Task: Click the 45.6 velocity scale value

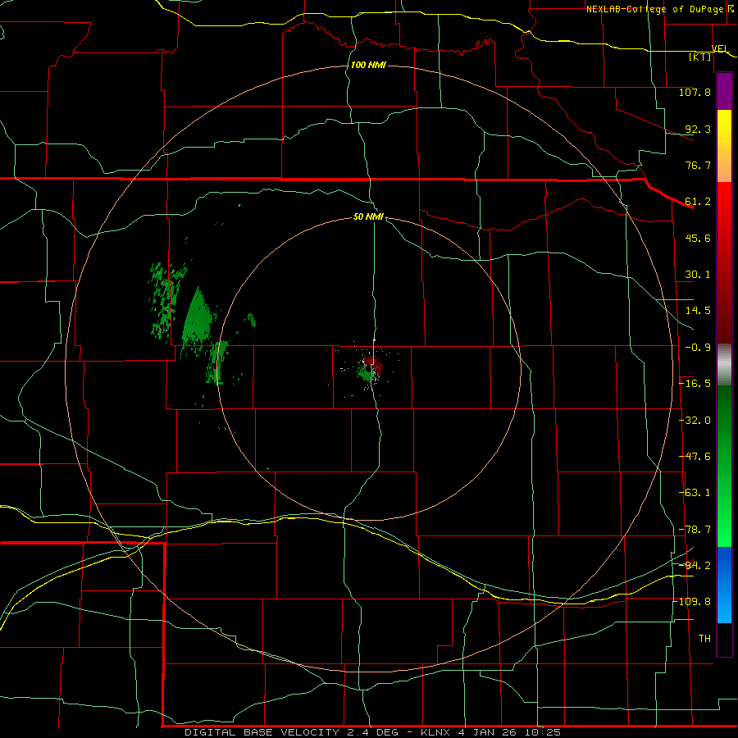Action: (698, 238)
